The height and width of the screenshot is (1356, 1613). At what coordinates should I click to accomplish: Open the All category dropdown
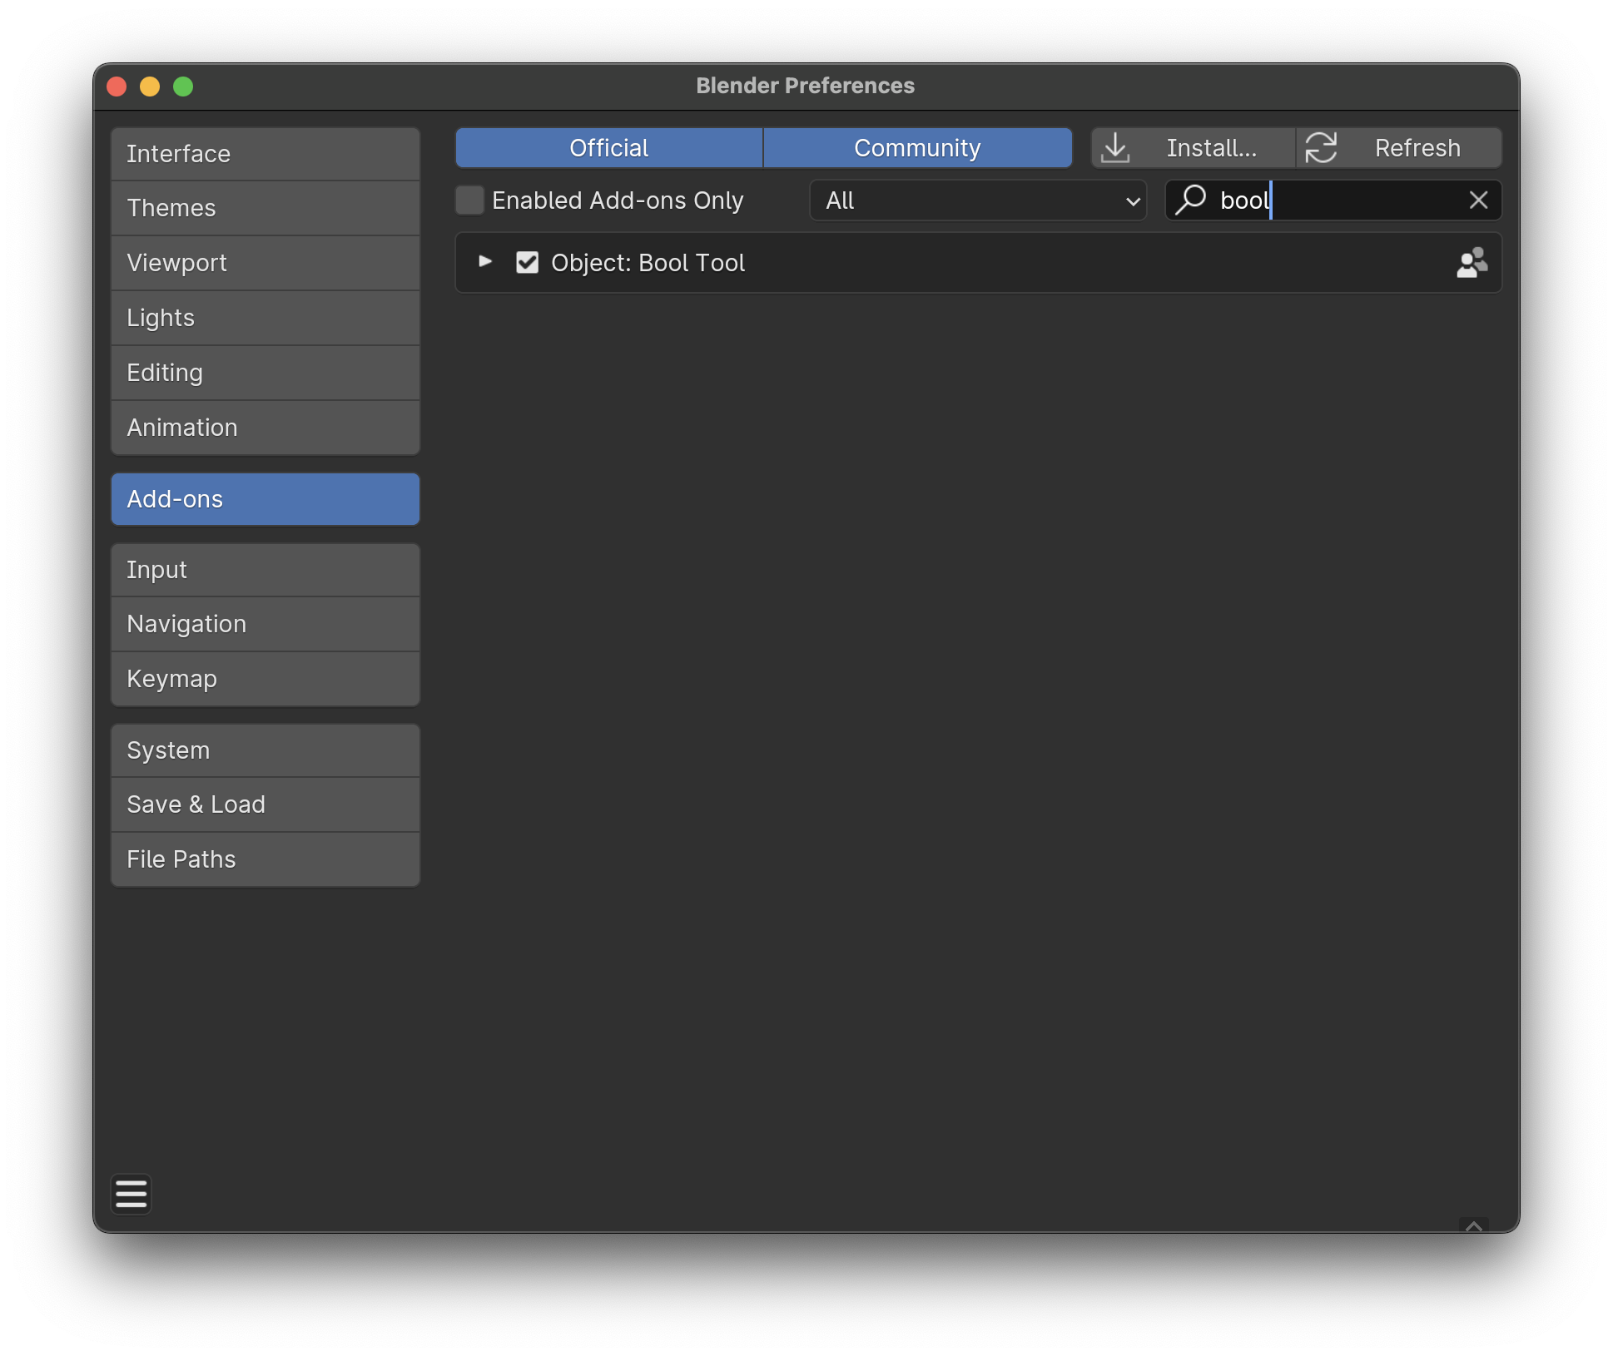coord(978,200)
